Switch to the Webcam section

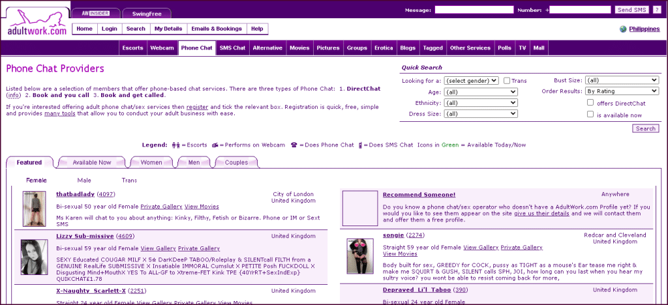click(162, 48)
